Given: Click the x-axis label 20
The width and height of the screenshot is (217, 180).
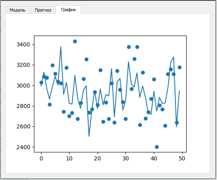Looking at the screenshot, I should click(98, 158).
